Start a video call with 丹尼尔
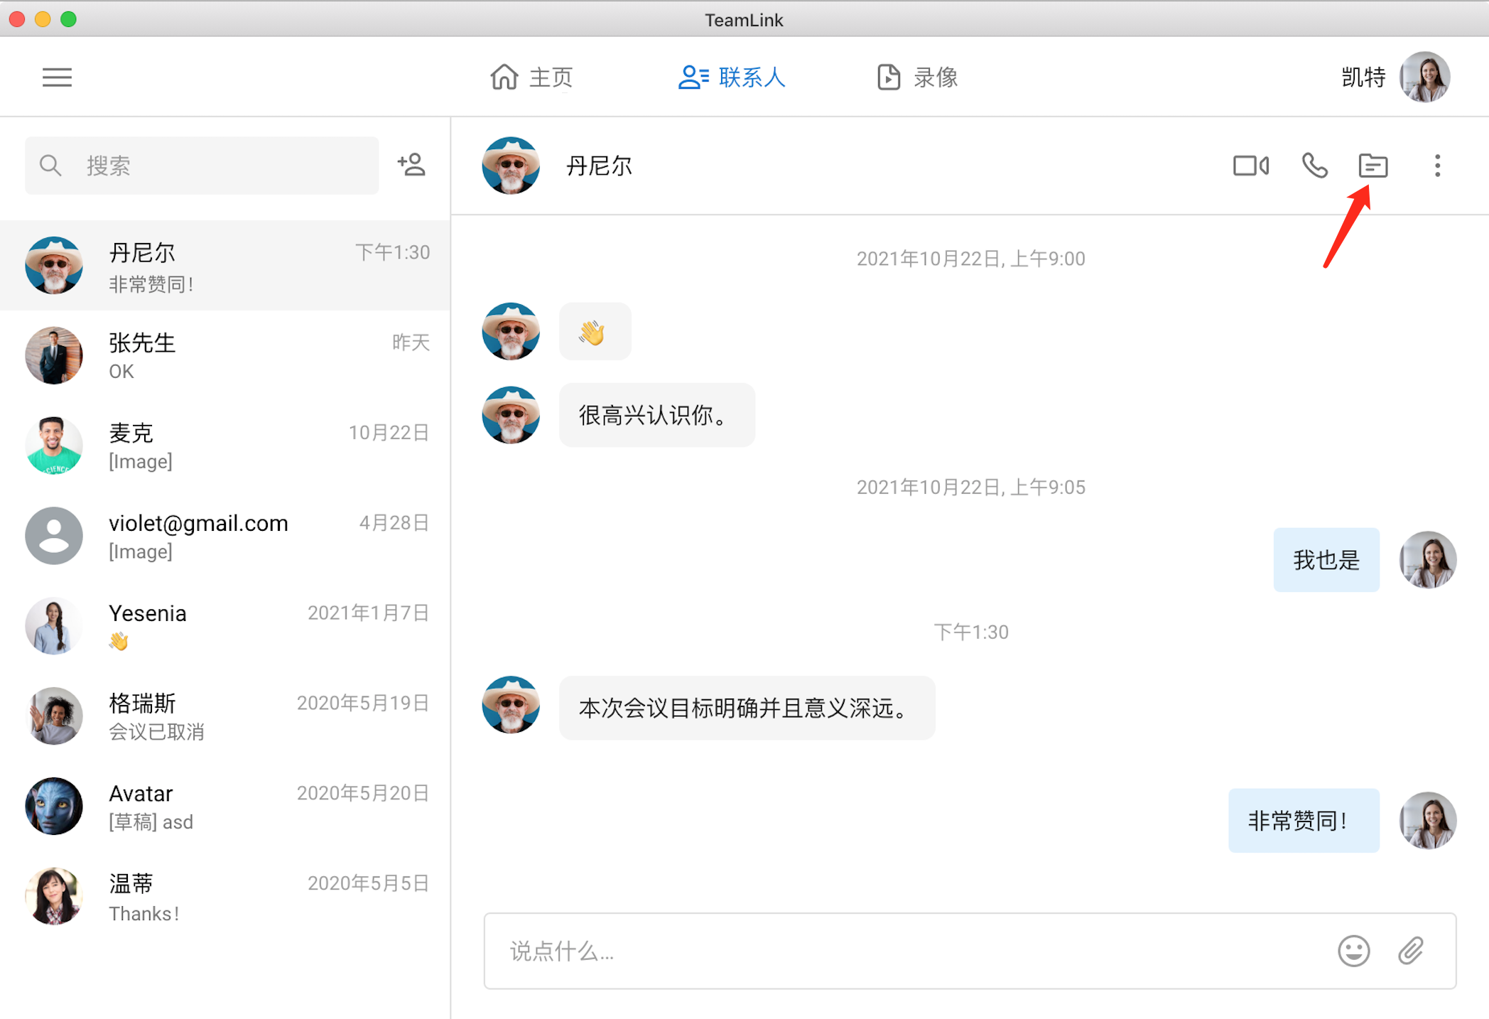Image resolution: width=1489 pixels, height=1019 pixels. [1250, 166]
